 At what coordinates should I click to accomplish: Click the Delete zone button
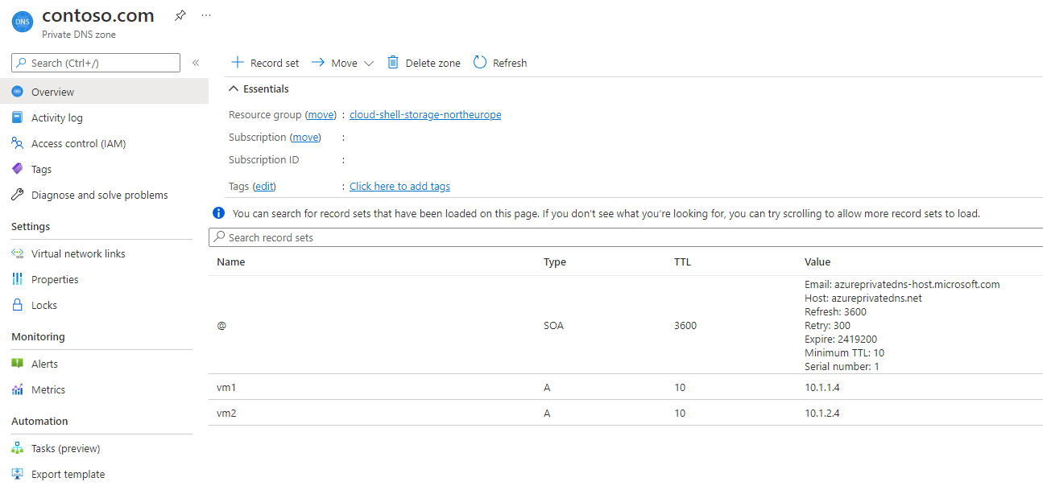pos(424,63)
